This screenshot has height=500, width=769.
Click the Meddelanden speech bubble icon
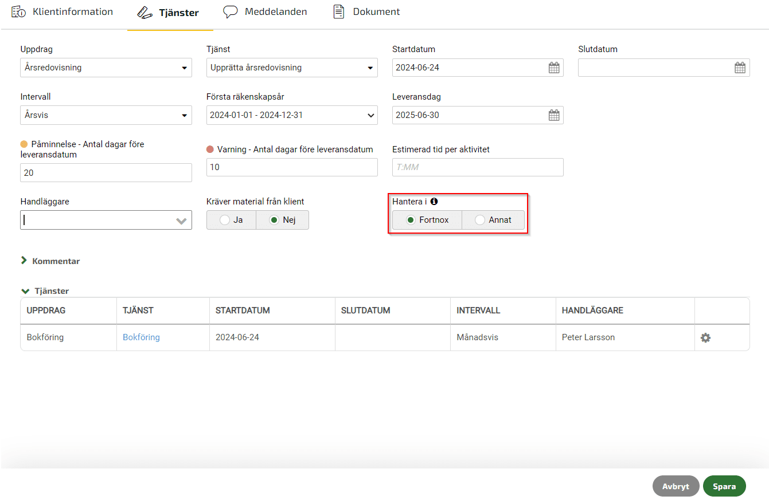pyautogui.click(x=231, y=11)
